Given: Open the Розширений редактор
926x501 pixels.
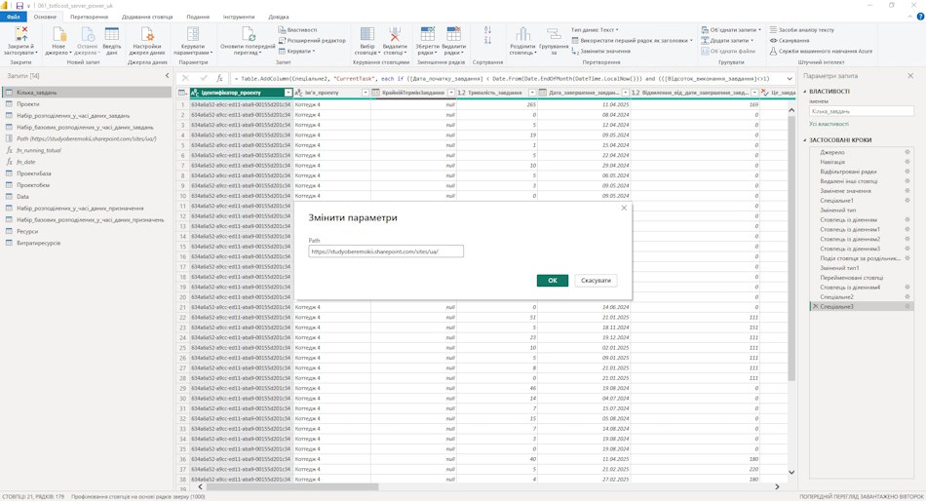Looking at the screenshot, I should (x=312, y=40).
